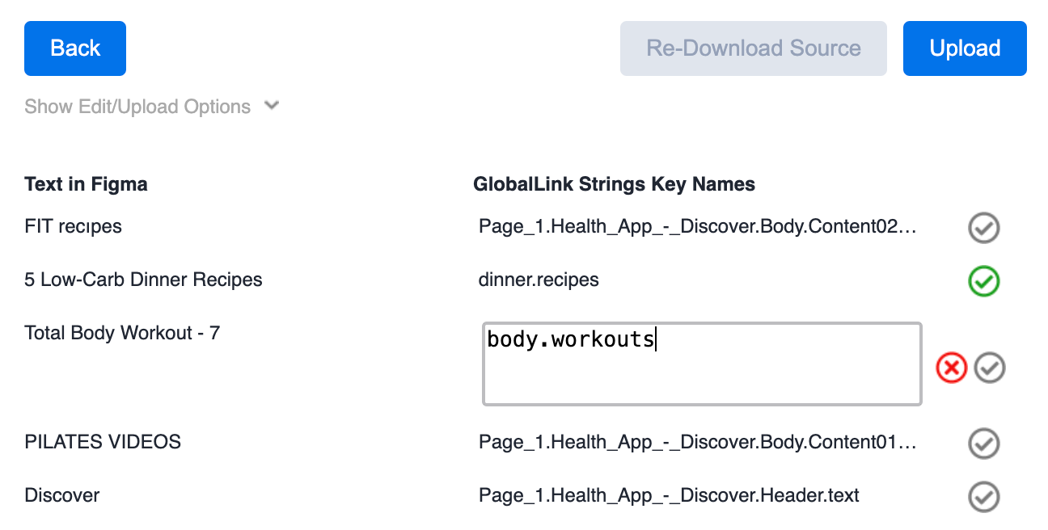Click inside the body.workouts text field
This screenshot has width=1048, height=530.
click(702, 364)
